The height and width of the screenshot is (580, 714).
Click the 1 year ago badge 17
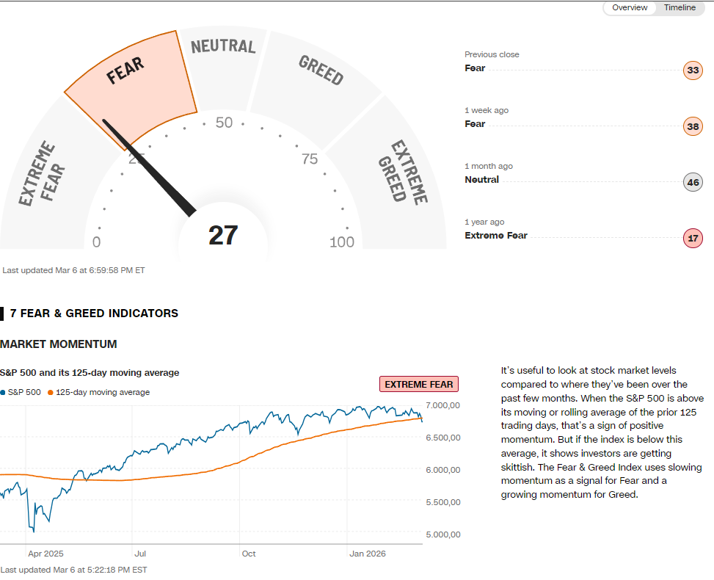tap(692, 238)
